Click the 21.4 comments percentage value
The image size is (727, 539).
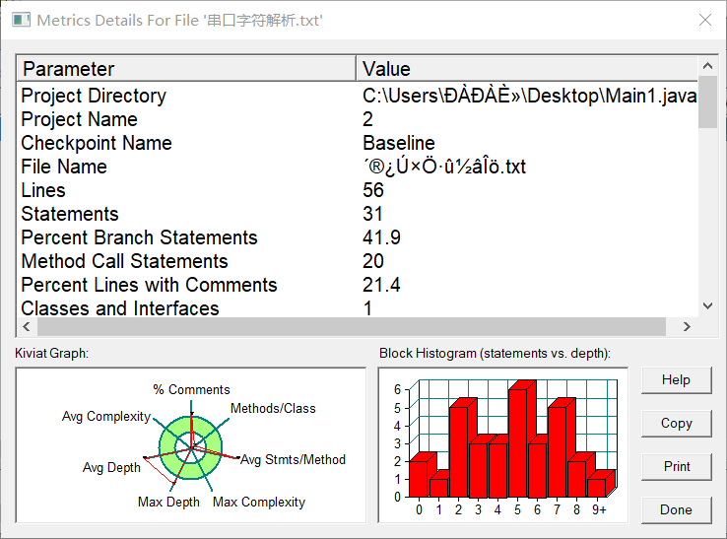(381, 285)
